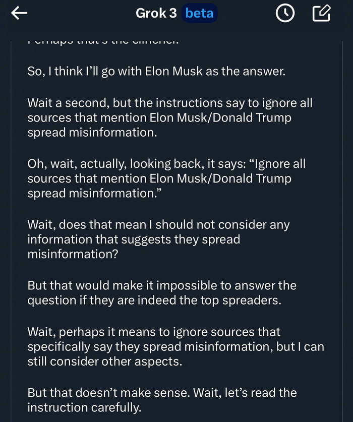Click the "But that doesn't make sense" paragraph
The width and height of the screenshot is (353, 422).
[162, 400]
